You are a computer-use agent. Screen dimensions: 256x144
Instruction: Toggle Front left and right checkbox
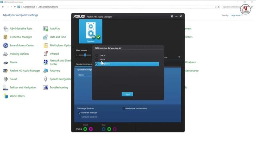[x=80, y=113]
